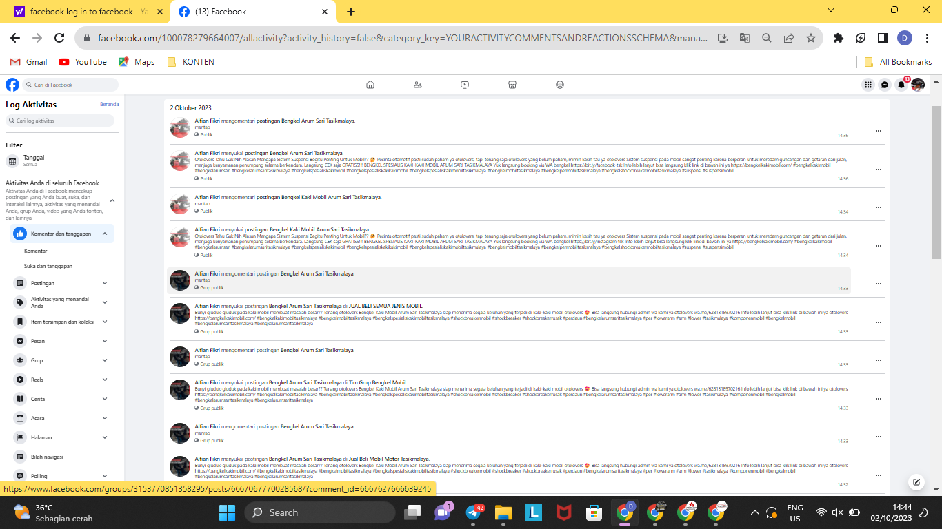Open the Watch video icon in the top navigation
The width and height of the screenshot is (942, 529).
(x=465, y=85)
